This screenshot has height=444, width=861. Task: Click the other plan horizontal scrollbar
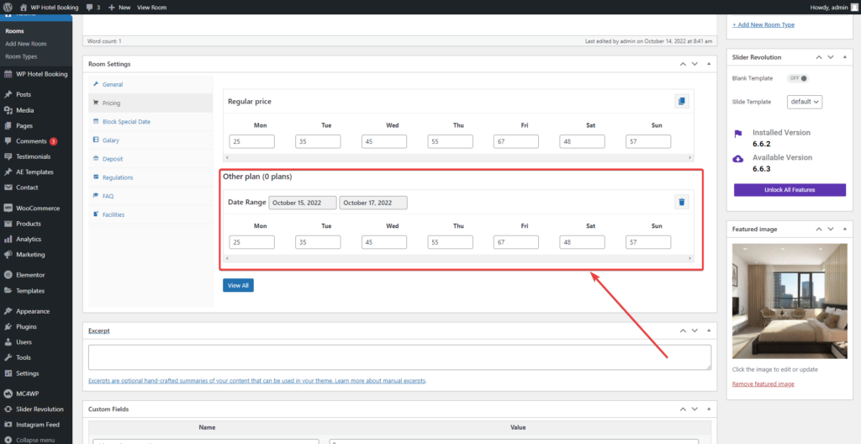coord(458,257)
